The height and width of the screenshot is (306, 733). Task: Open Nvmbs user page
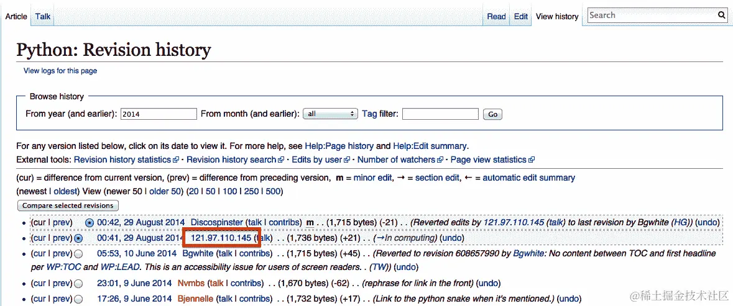point(190,283)
